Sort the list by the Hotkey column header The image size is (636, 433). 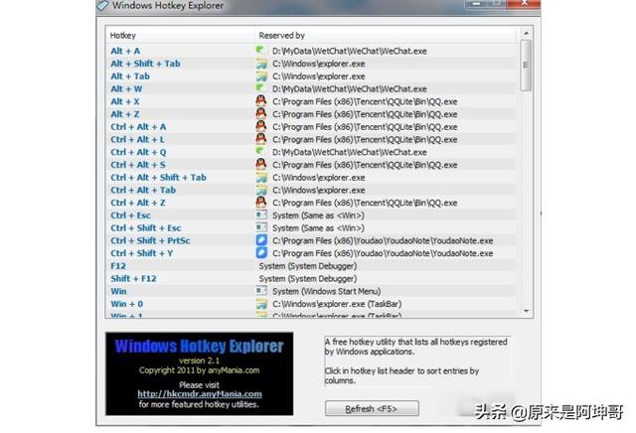point(180,36)
